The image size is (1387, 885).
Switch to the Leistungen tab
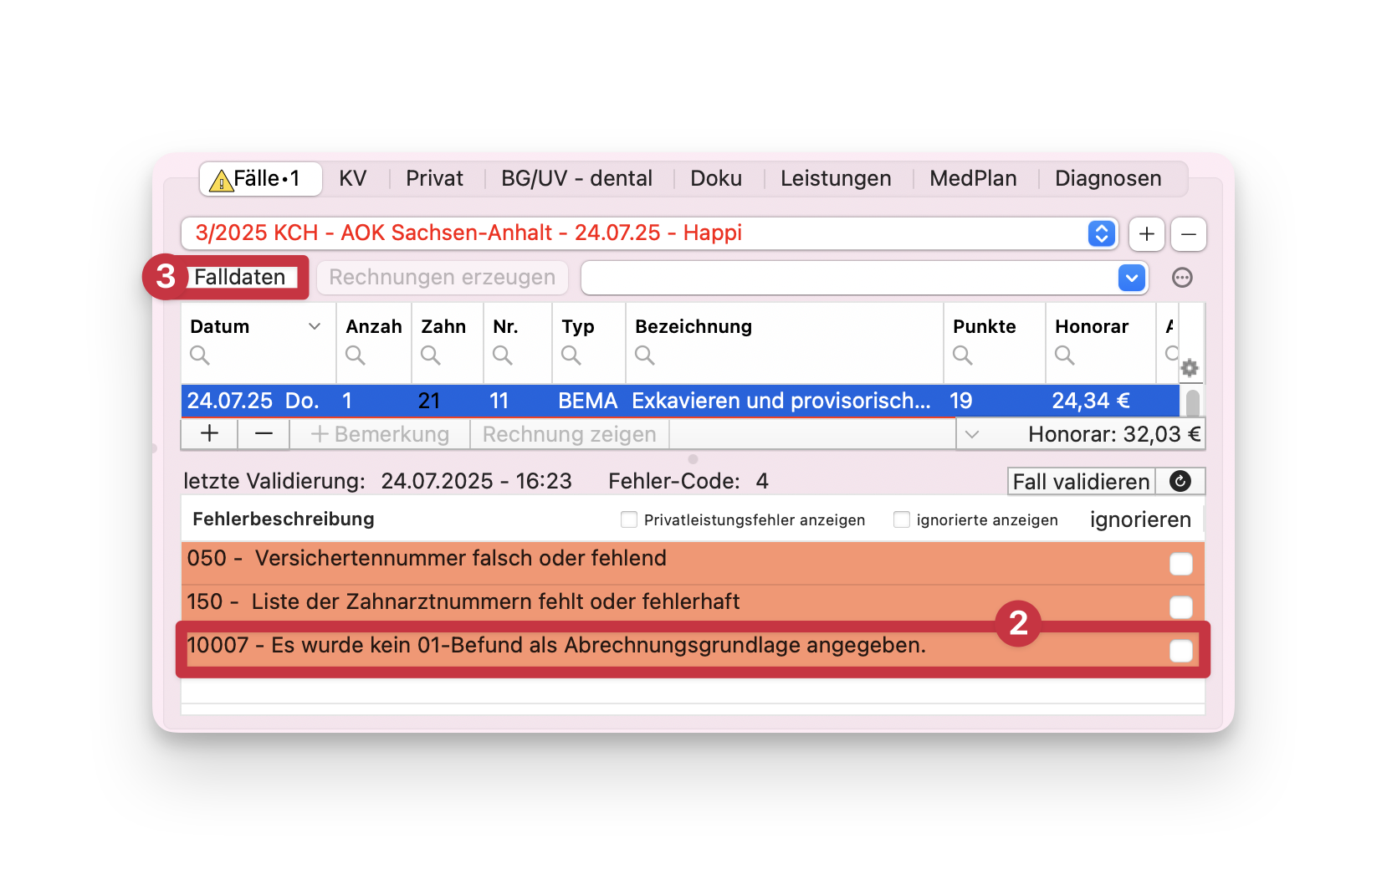pyautogui.click(x=836, y=179)
